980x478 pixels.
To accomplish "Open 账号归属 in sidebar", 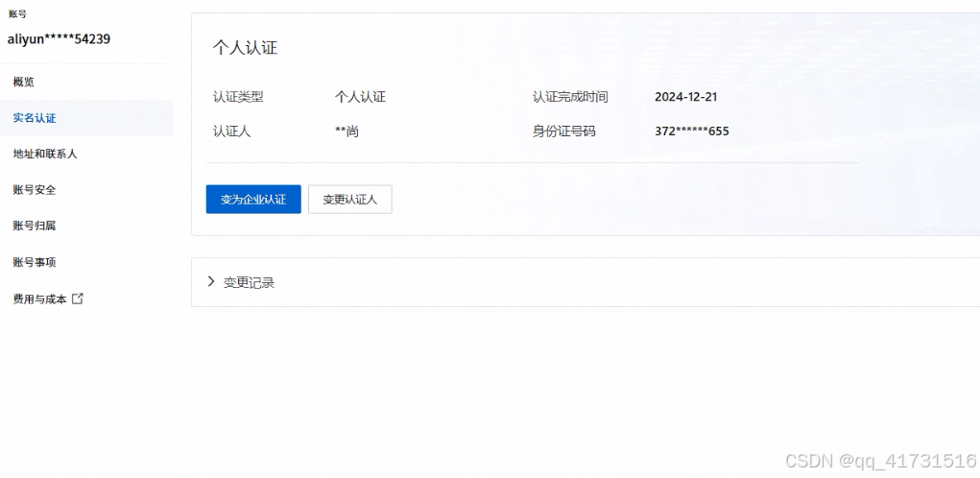I will pos(35,226).
